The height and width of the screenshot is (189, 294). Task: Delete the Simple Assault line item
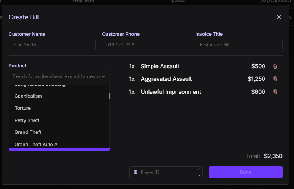[x=275, y=67]
